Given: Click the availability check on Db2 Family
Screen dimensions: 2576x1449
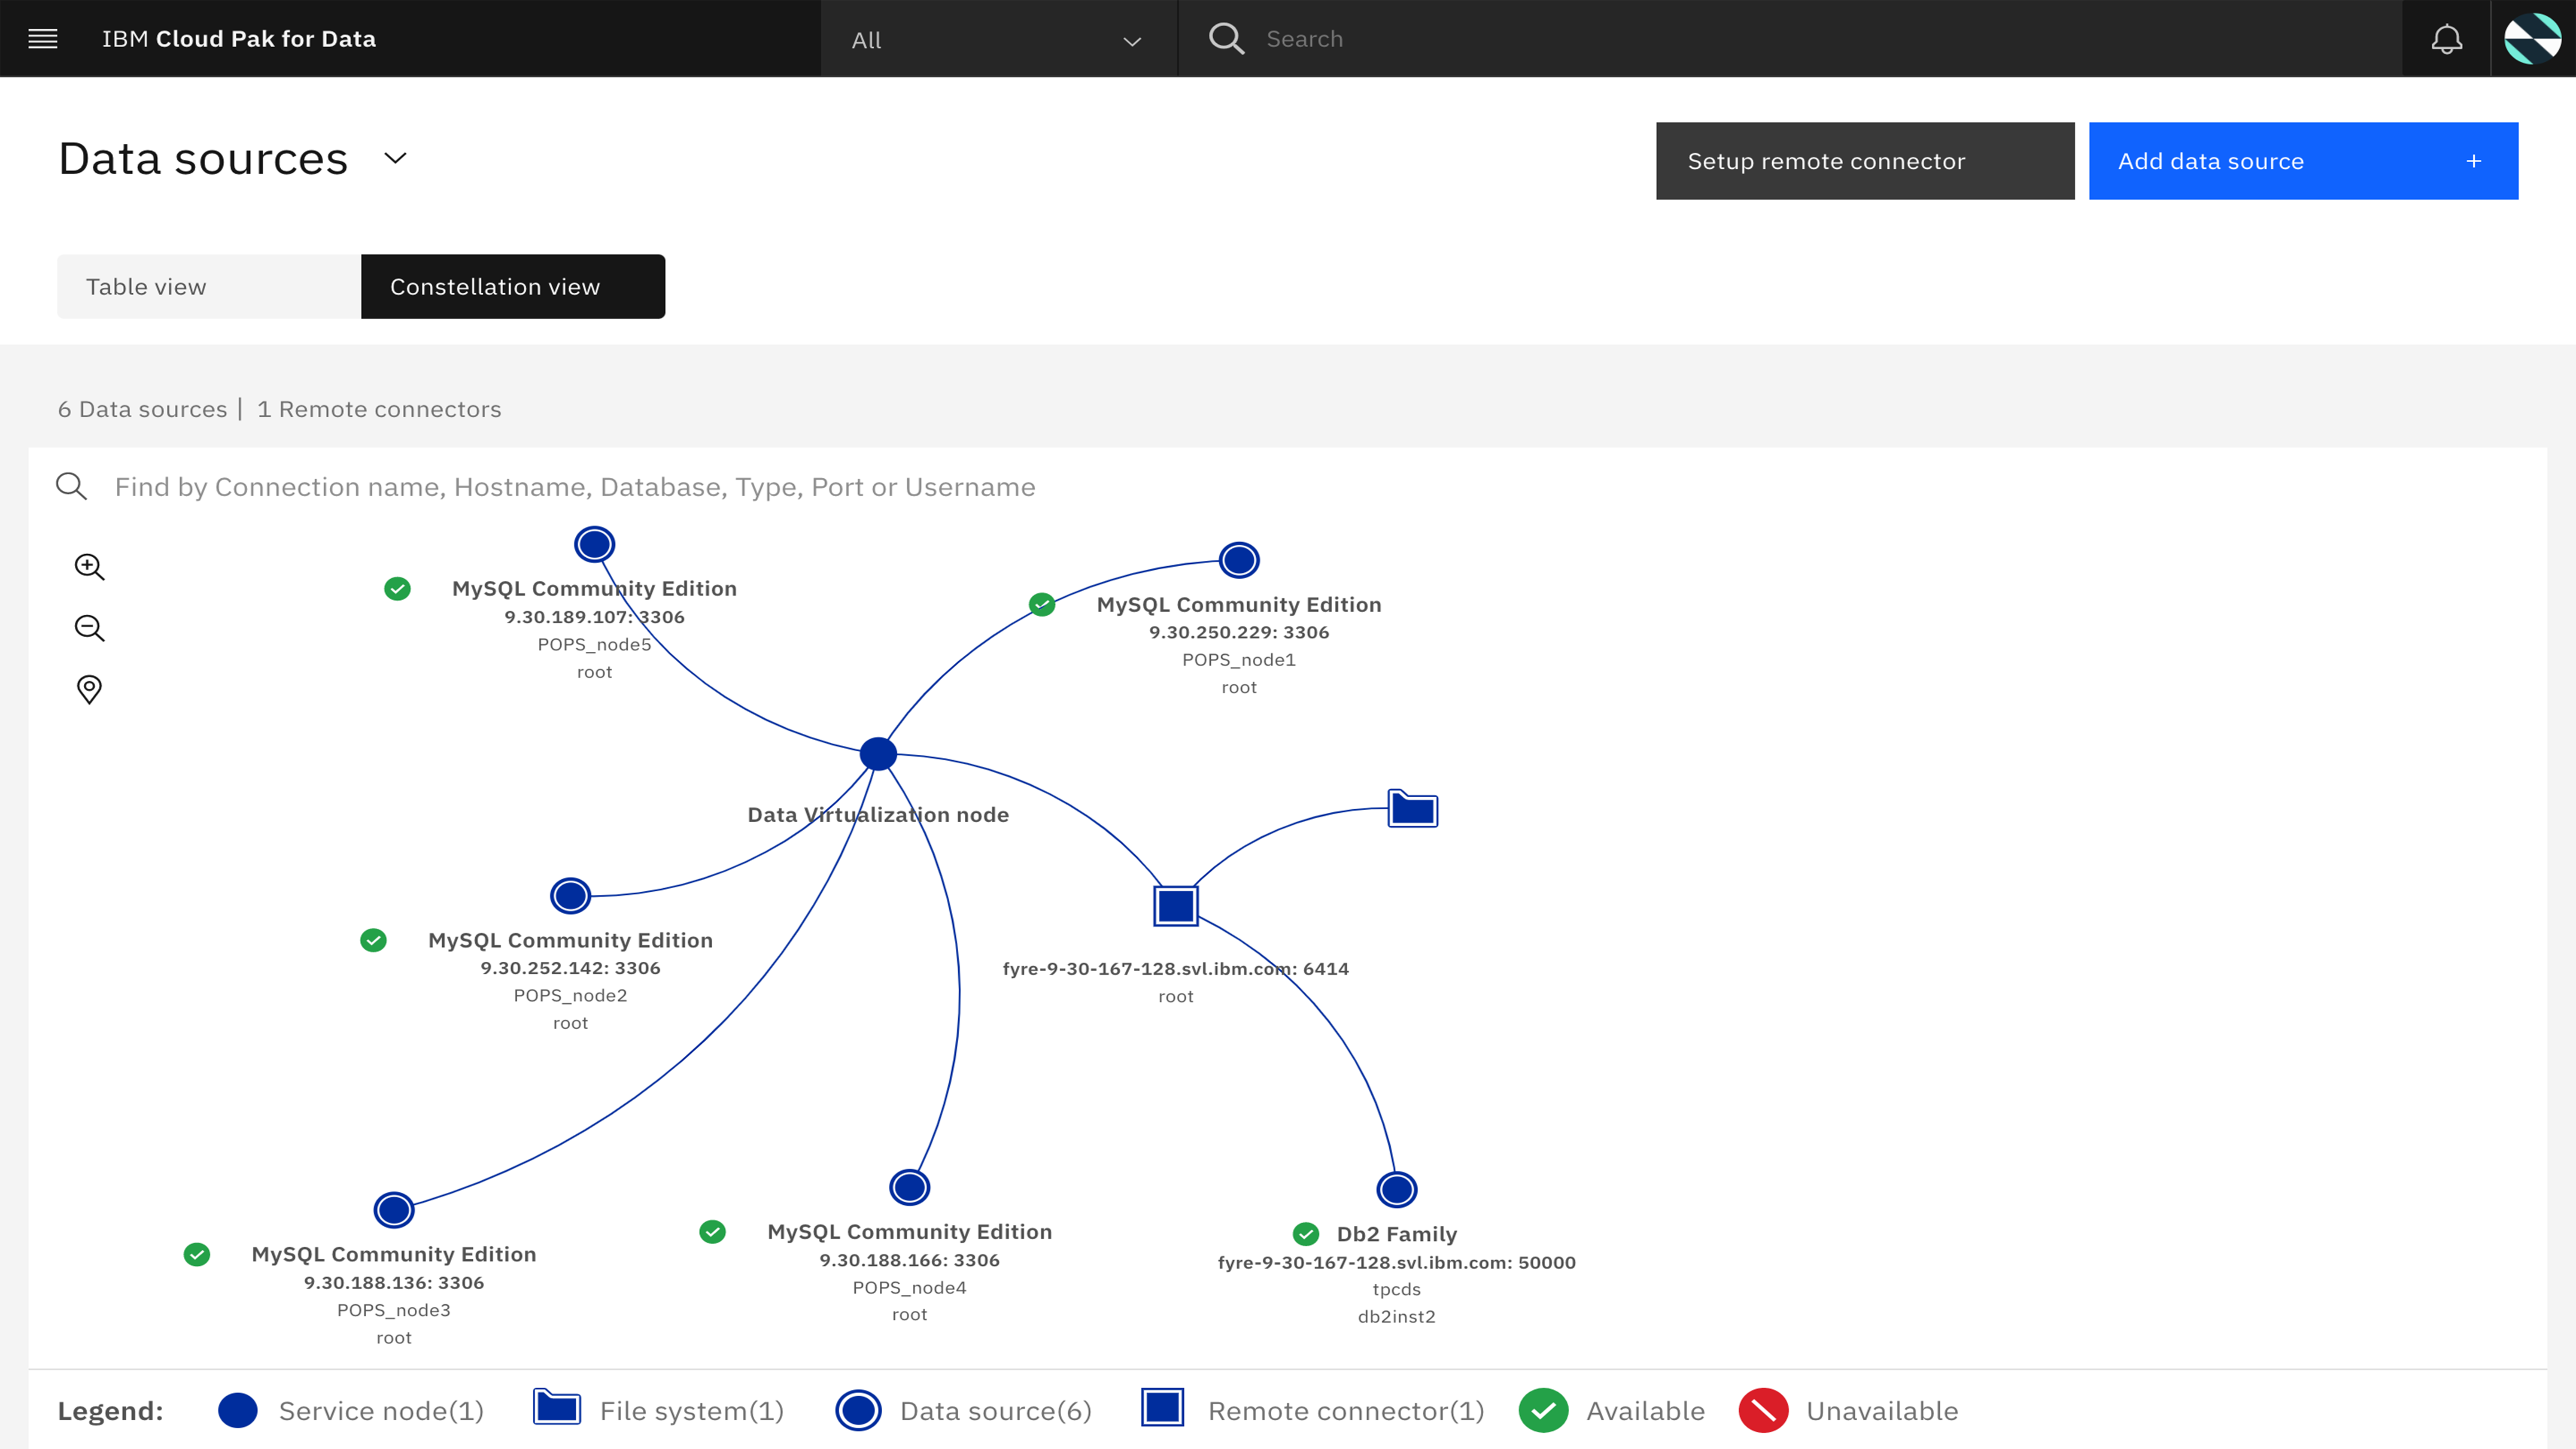Looking at the screenshot, I should (1306, 1233).
